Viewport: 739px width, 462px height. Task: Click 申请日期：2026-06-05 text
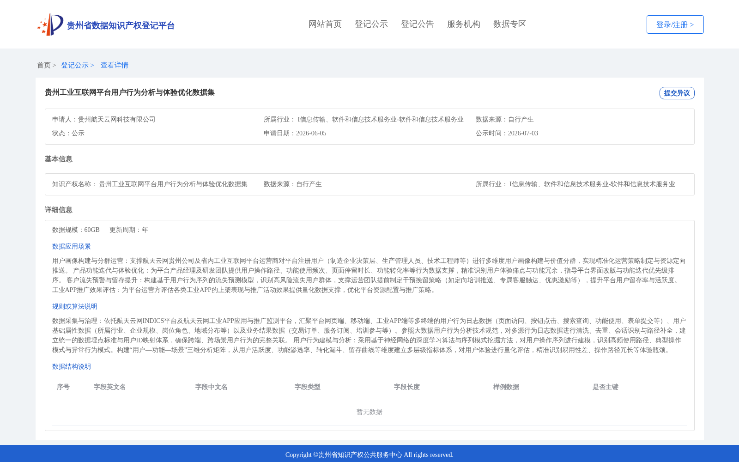295,133
